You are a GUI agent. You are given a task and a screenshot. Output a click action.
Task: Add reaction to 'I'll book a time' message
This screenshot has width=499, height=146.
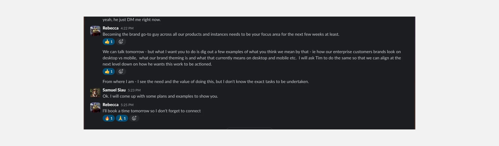[x=134, y=118]
